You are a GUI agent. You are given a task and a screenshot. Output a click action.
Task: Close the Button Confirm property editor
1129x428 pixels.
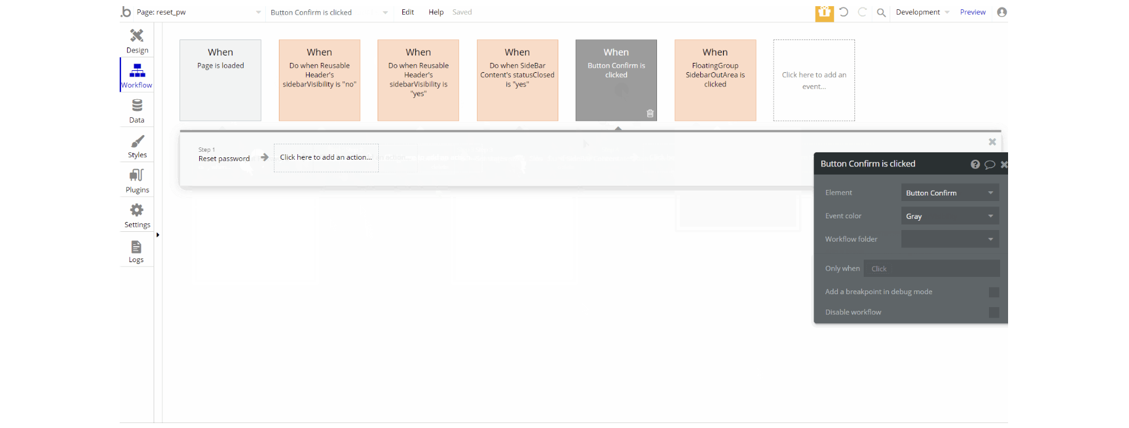1004,164
